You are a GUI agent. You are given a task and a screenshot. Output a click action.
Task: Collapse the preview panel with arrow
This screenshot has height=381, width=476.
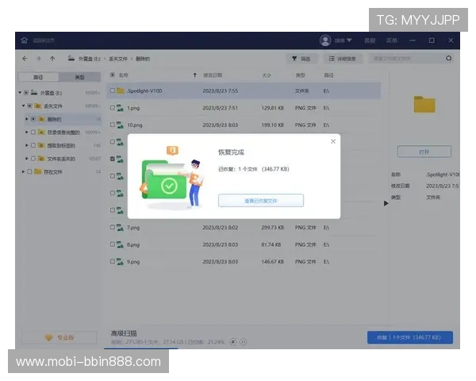386,203
